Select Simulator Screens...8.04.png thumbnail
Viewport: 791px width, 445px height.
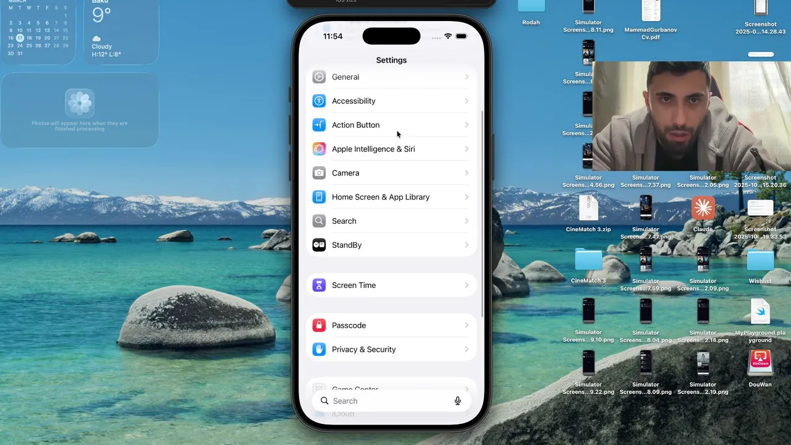pos(646,311)
